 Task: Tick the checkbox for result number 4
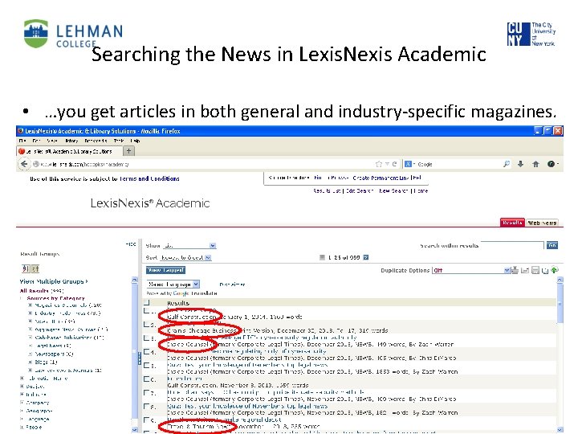[x=147, y=351]
